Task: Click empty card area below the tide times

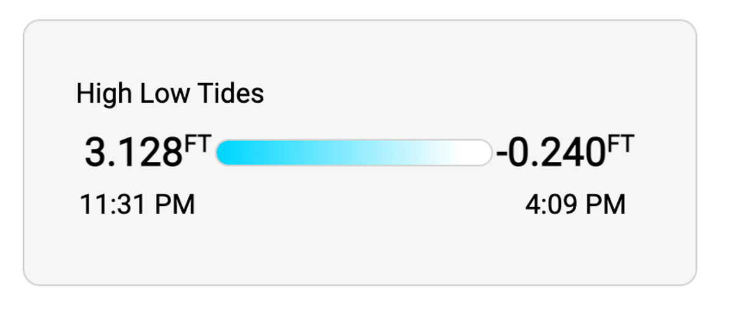Action: click(360, 251)
